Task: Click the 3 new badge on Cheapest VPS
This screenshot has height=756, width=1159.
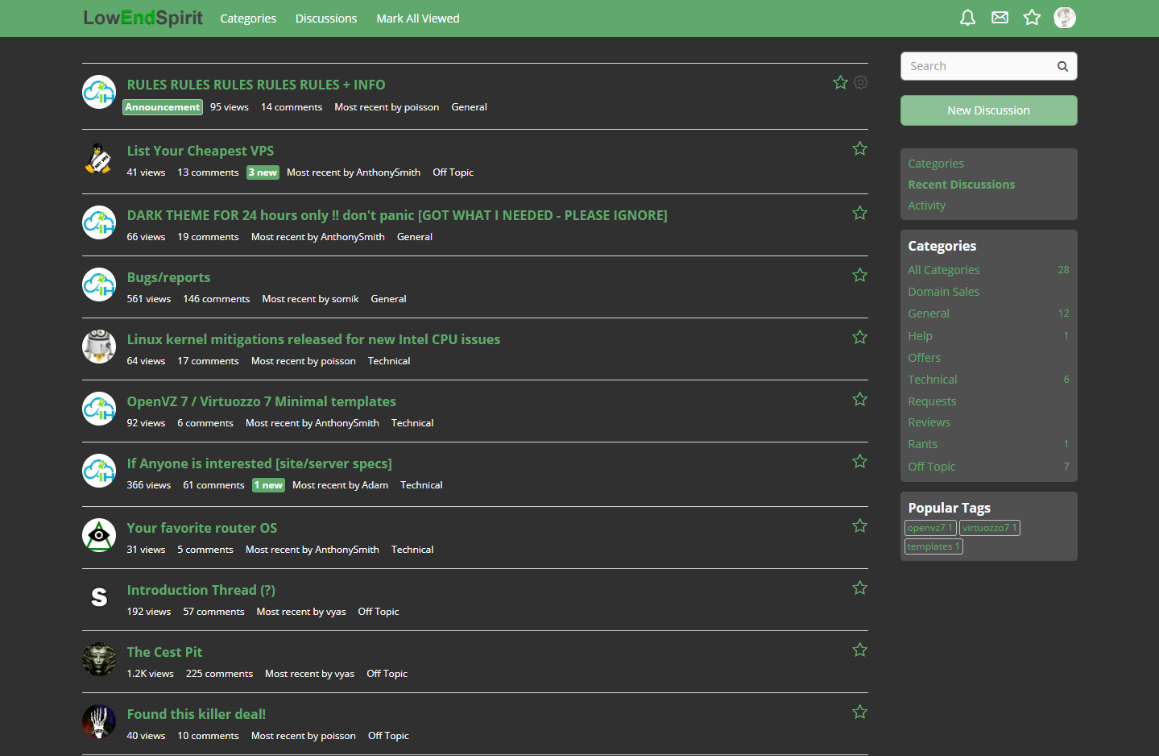Action: [263, 172]
